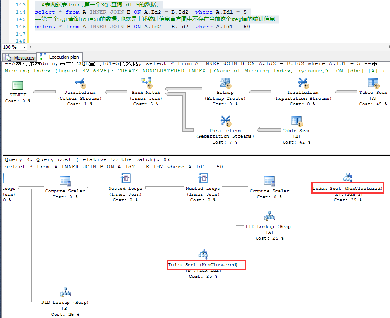Screen dimensions: 390x318
Task: Select the RID Lookup (Heap) [B] icon
Action: click(65, 292)
